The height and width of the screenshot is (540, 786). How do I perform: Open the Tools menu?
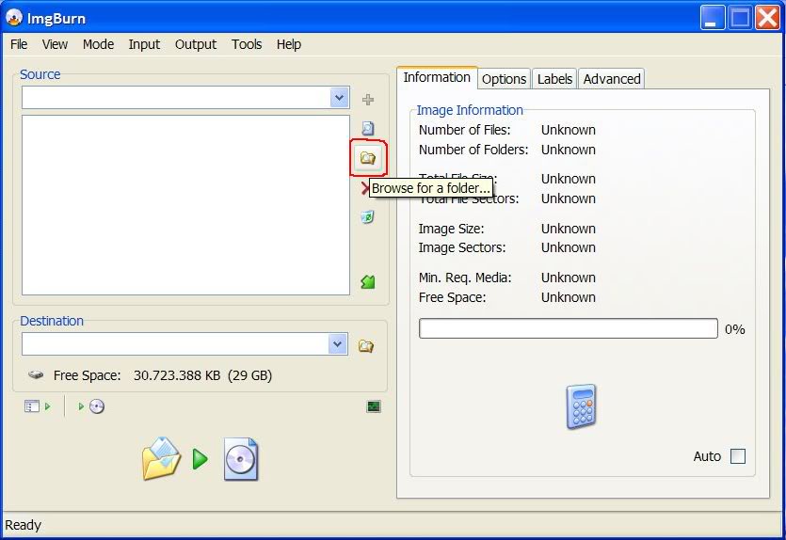pyautogui.click(x=247, y=44)
